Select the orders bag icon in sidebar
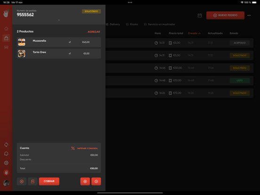Screen dimensions: 260x195 [6, 38]
